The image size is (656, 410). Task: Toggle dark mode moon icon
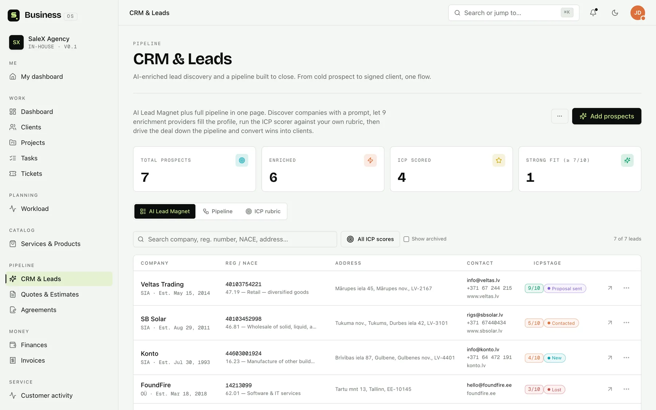click(x=615, y=13)
